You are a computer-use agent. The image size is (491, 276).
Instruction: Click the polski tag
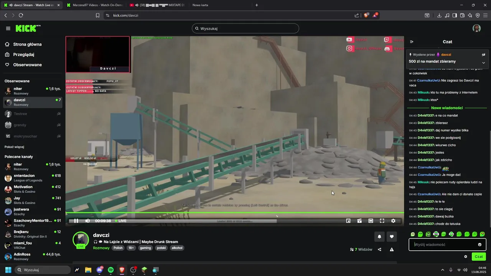click(x=161, y=248)
